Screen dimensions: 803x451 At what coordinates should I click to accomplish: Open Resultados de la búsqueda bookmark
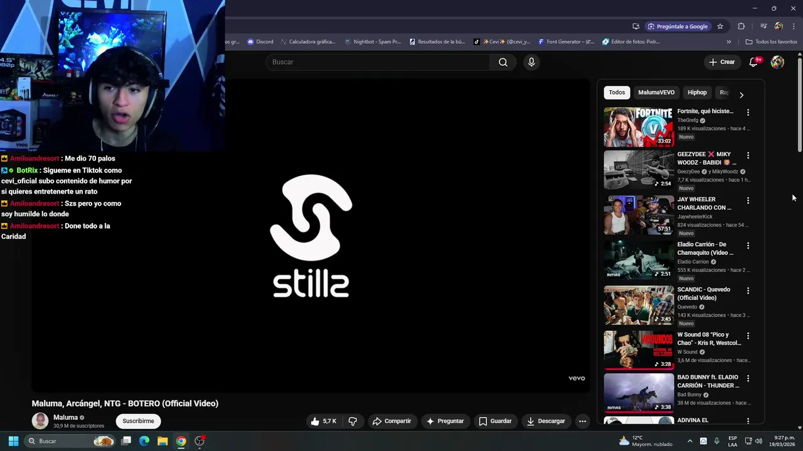[437, 42]
